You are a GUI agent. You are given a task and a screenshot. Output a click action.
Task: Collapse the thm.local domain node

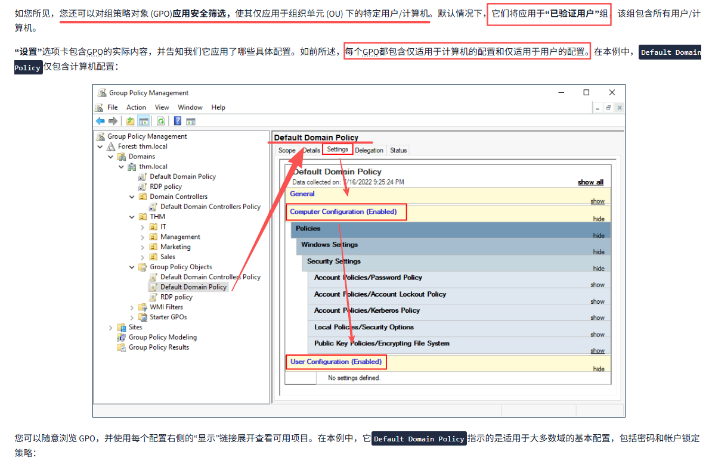pos(121,167)
